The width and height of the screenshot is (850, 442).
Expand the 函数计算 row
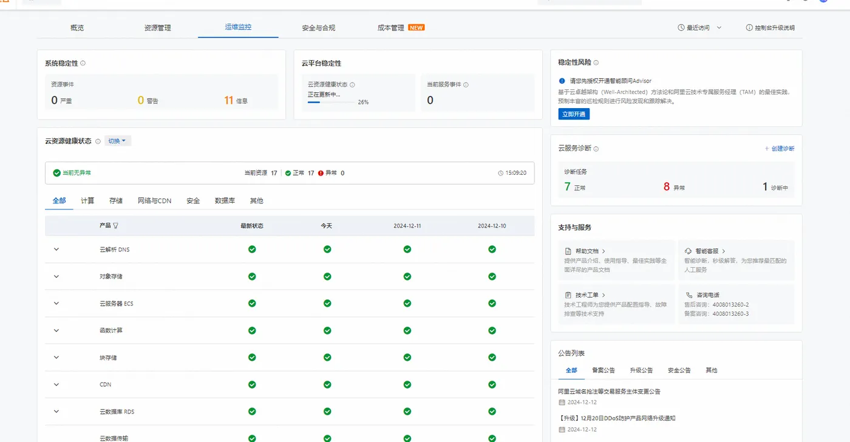[56, 330]
